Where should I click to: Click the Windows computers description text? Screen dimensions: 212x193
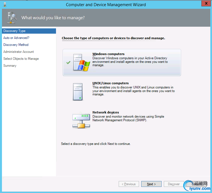coord(130,62)
